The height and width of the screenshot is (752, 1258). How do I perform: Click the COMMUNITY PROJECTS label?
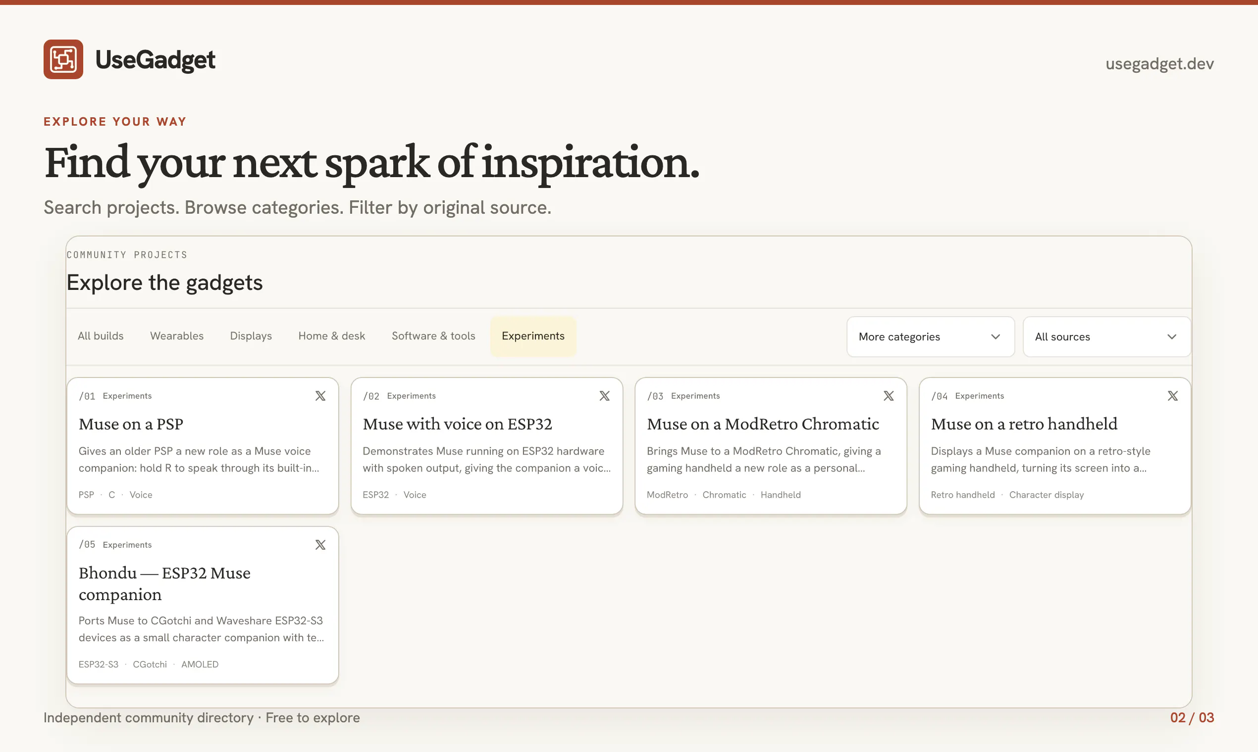point(127,255)
